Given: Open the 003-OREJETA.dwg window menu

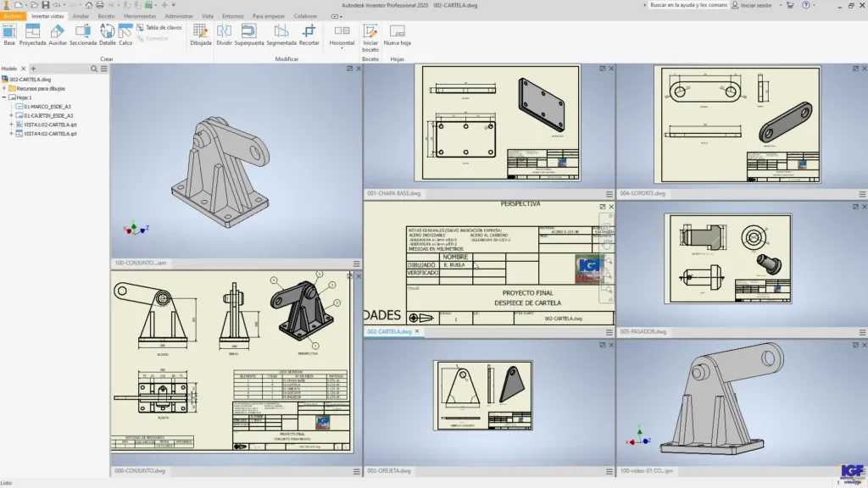Looking at the screenshot, I should pyautogui.click(x=609, y=471).
